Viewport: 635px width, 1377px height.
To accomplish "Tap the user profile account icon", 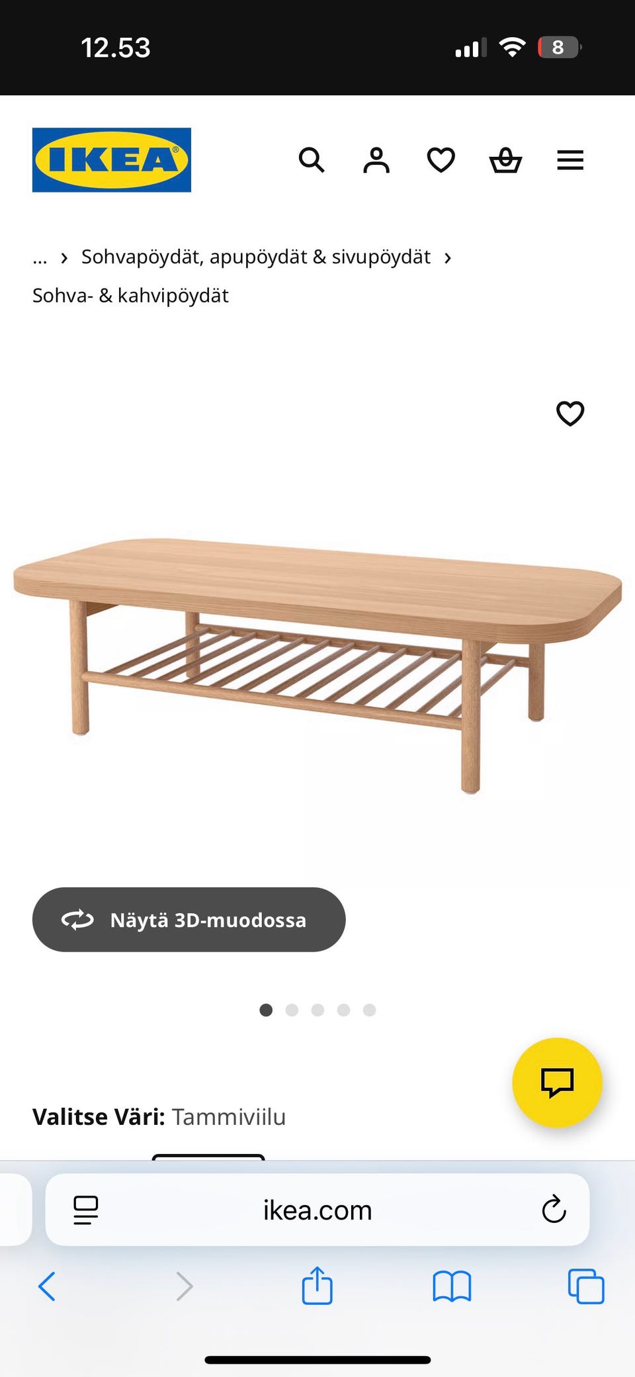I will click(x=376, y=160).
